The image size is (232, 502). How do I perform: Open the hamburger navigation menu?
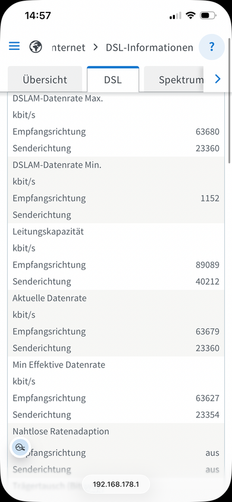pyautogui.click(x=14, y=46)
